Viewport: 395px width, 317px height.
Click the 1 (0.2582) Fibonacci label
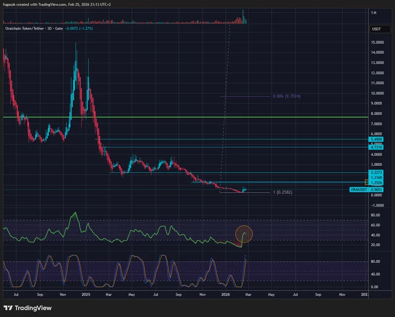coord(283,192)
